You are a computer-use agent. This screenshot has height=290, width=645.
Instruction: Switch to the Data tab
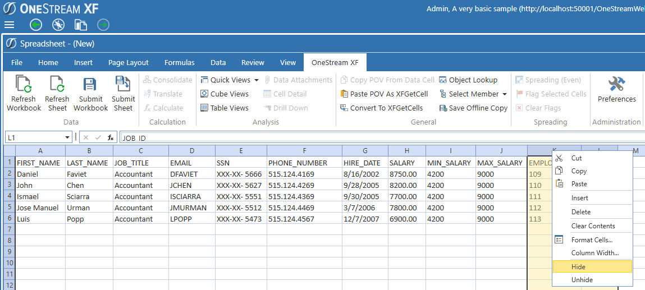pyautogui.click(x=218, y=62)
